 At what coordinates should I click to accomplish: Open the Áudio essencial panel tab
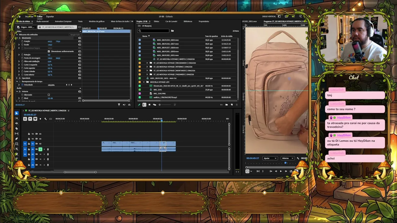point(42,21)
